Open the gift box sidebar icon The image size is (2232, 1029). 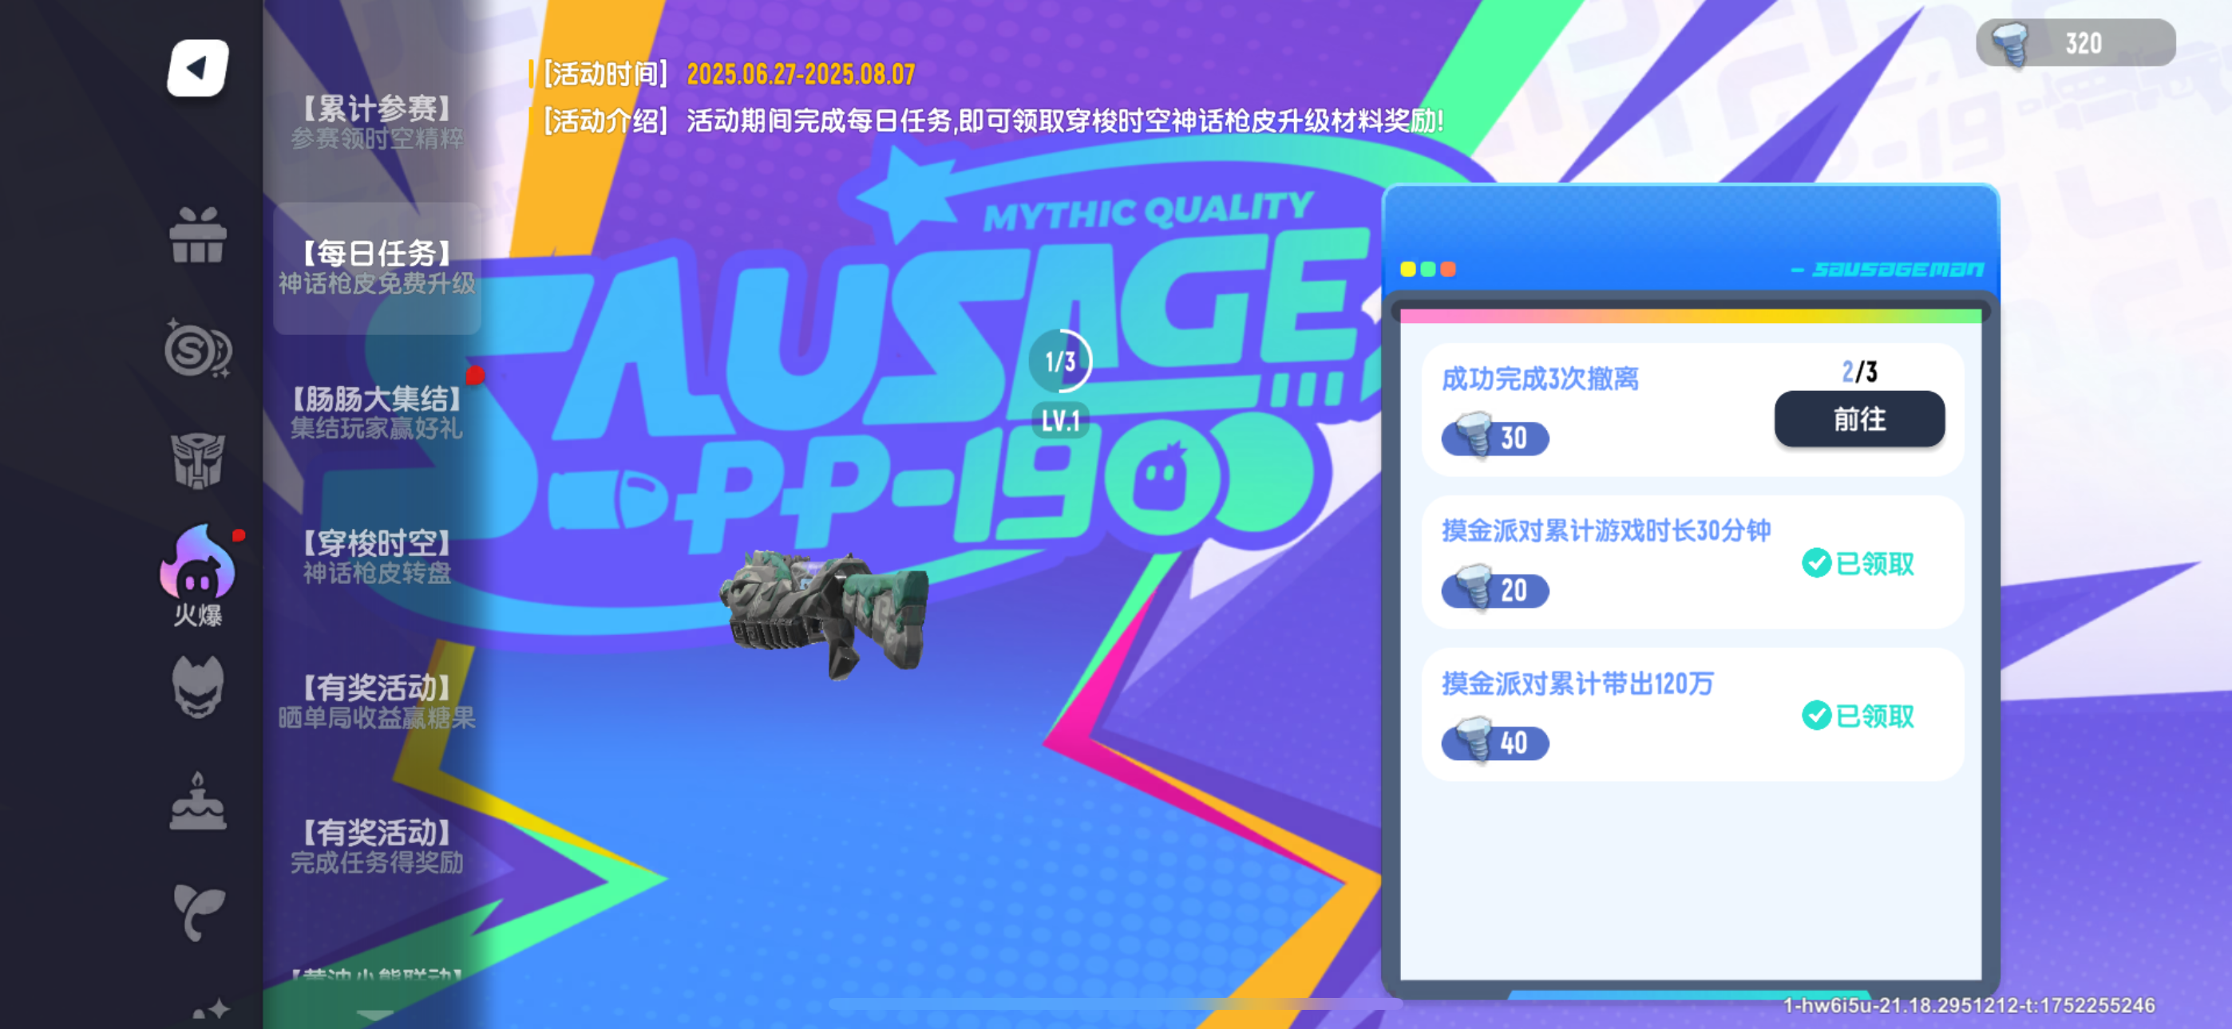click(197, 235)
